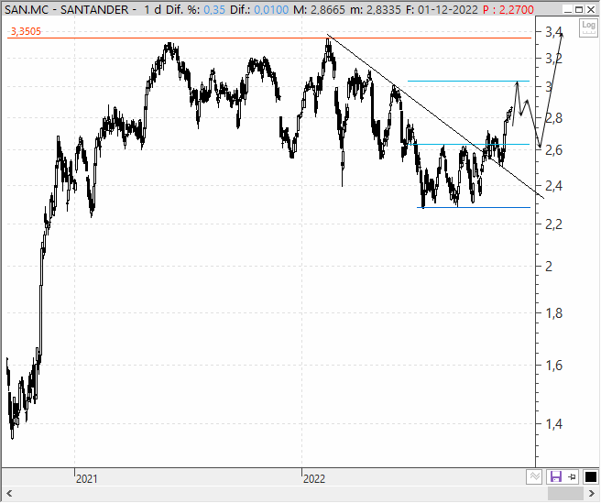601x503 pixels.
Task: Minimize the SAN.MC chart window
Action: [x=568, y=9]
